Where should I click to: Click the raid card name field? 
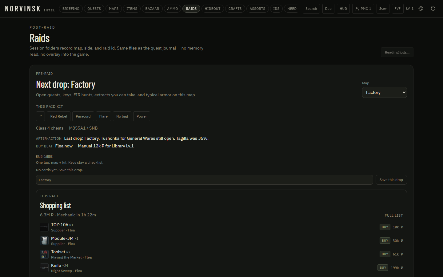tap(205, 180)
